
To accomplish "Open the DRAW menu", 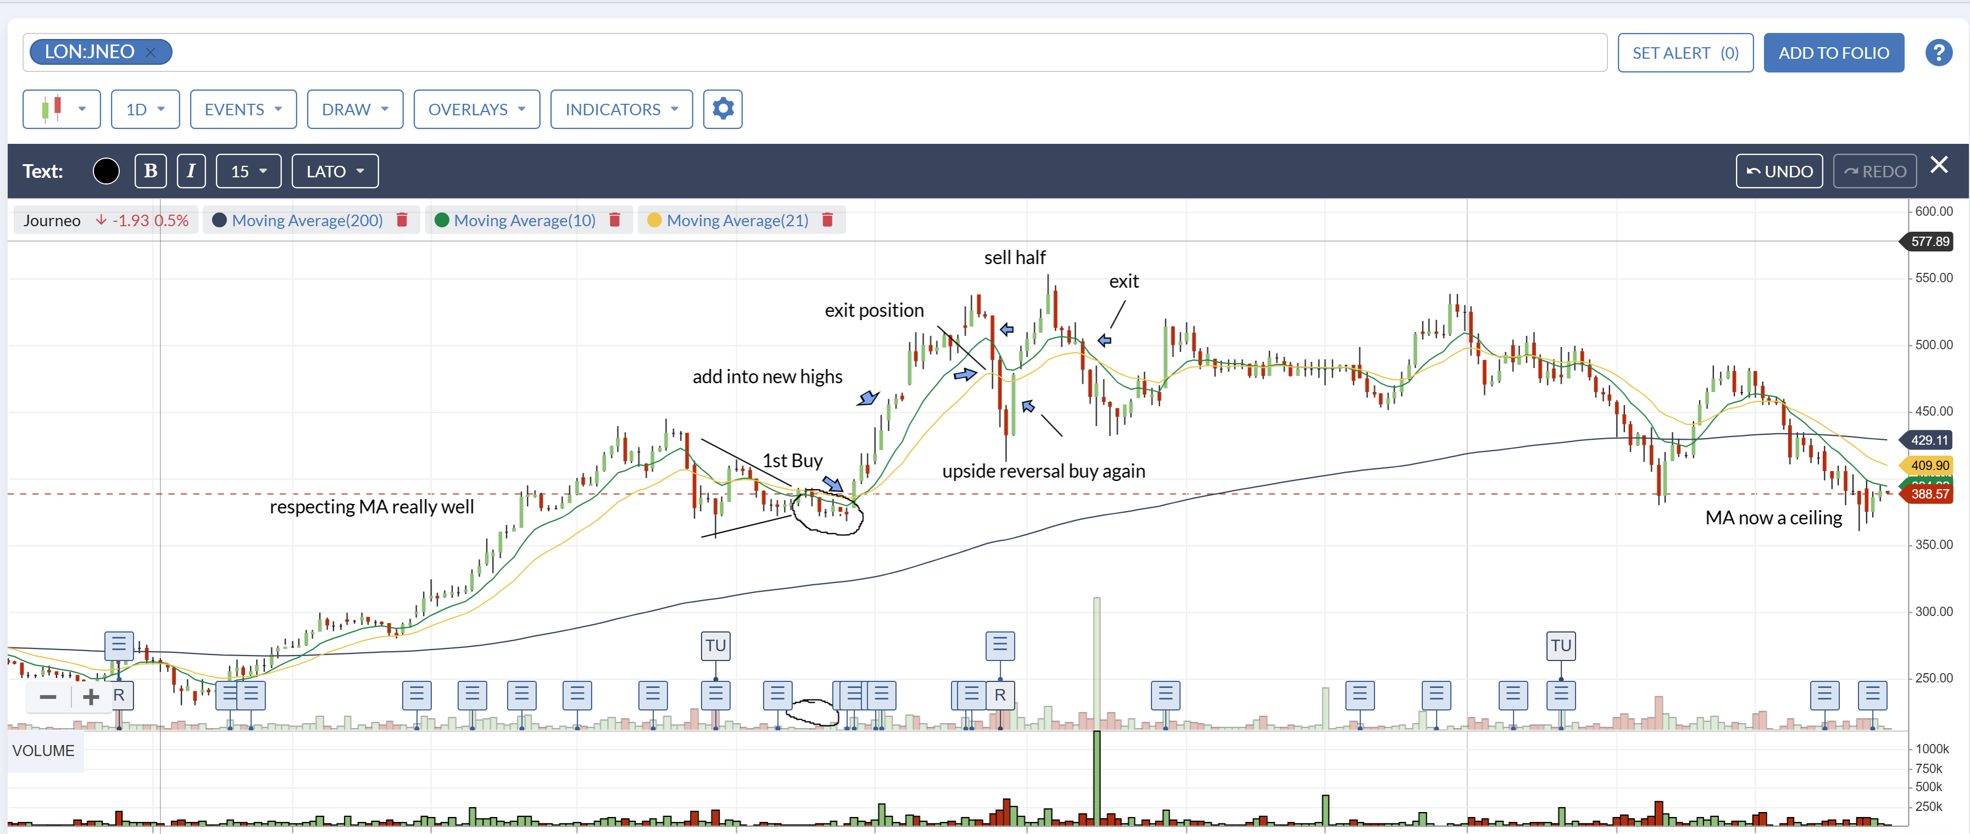I will [355, 109].
